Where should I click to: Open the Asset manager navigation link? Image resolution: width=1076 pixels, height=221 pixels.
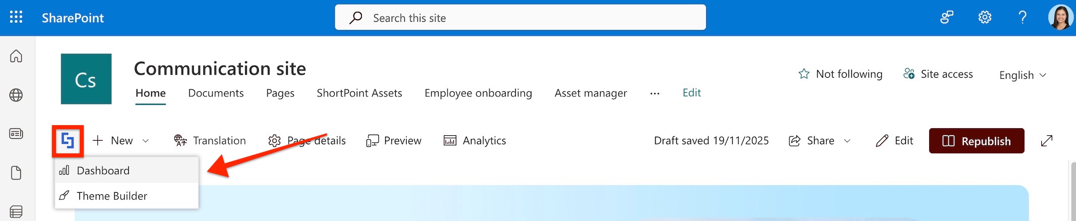click(590, 93)
